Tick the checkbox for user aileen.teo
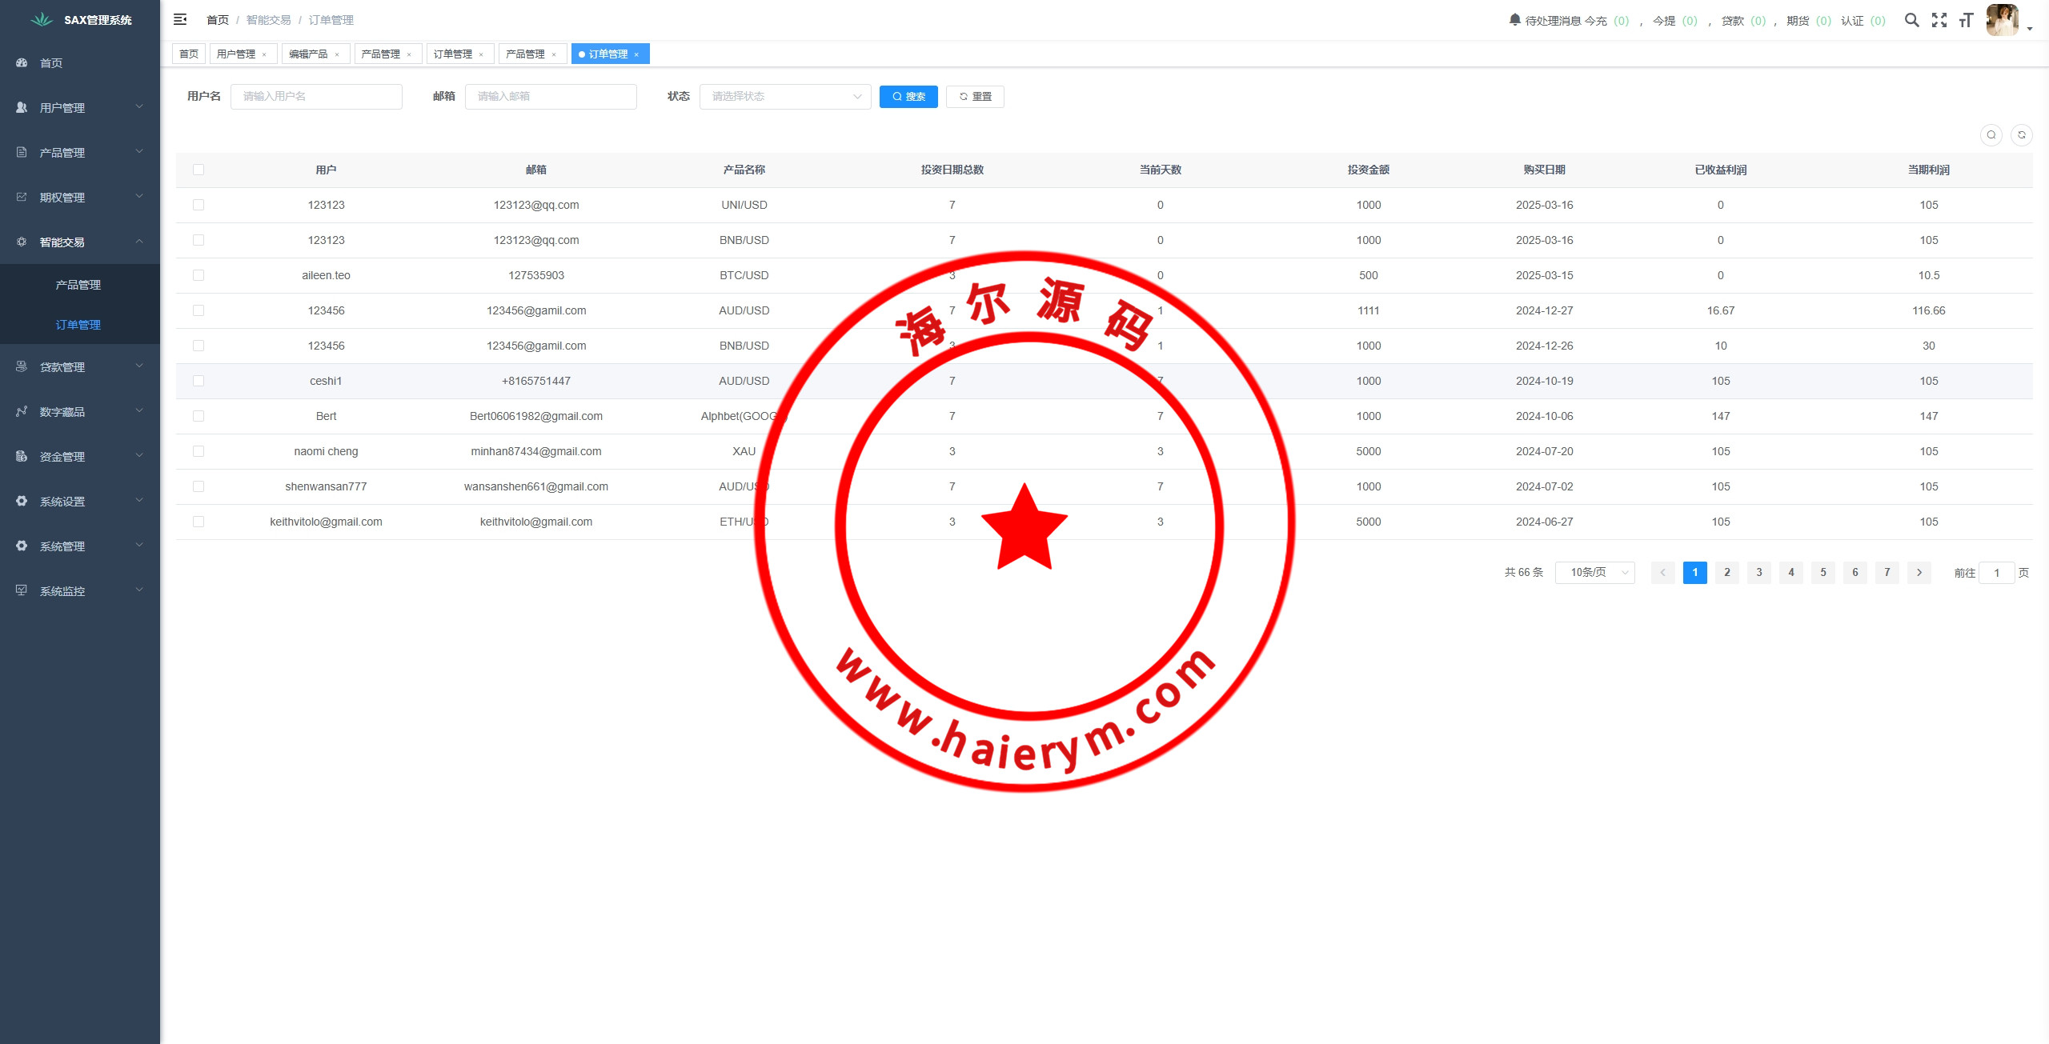Image resolution: width=2049 pixels, height=1044 pixels. click(198, 275)
